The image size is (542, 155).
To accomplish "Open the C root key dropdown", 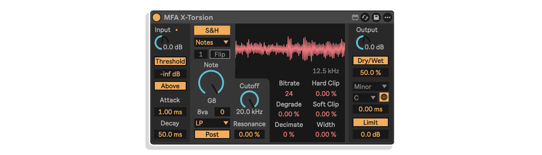I will point(365,98).
